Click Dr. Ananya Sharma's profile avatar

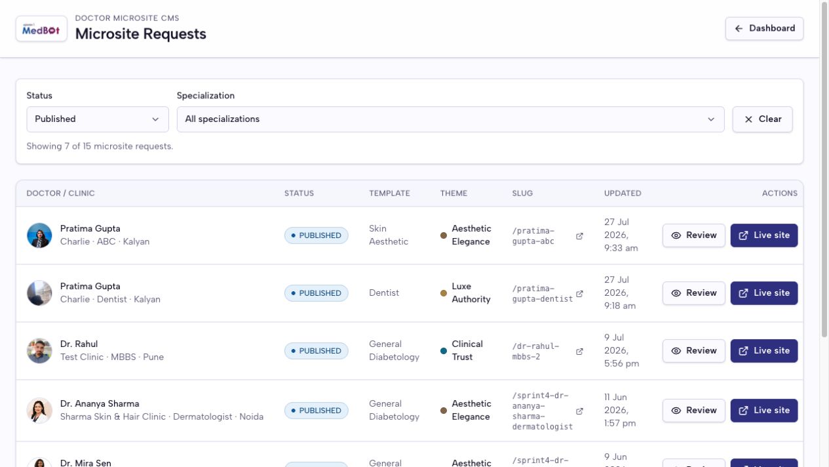39,411
